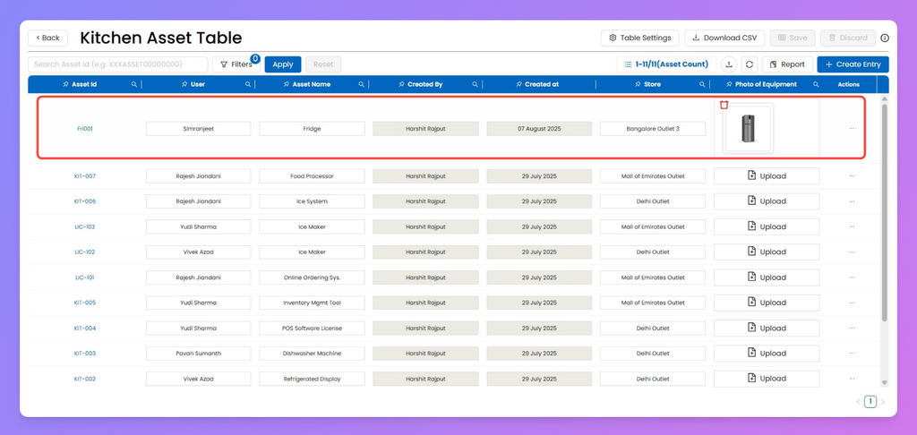Click search icon in Asset Name column header
The height and width of the screenshot is (435, 917).
pyautogui.click(x=362, y=85)
